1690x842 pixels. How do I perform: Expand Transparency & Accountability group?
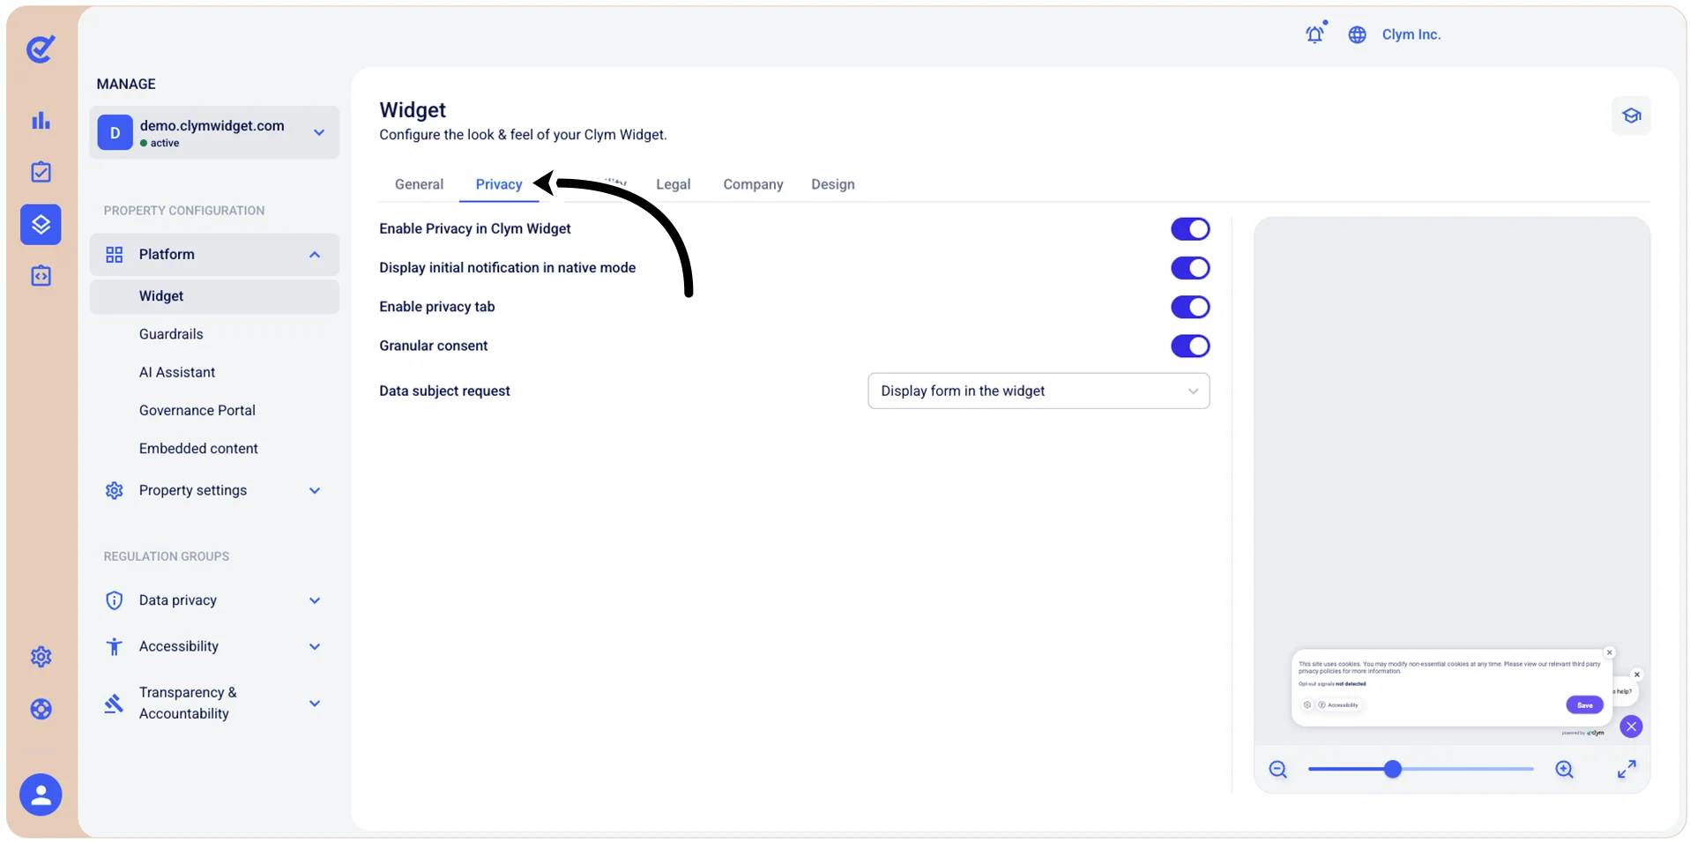point(214,703)
